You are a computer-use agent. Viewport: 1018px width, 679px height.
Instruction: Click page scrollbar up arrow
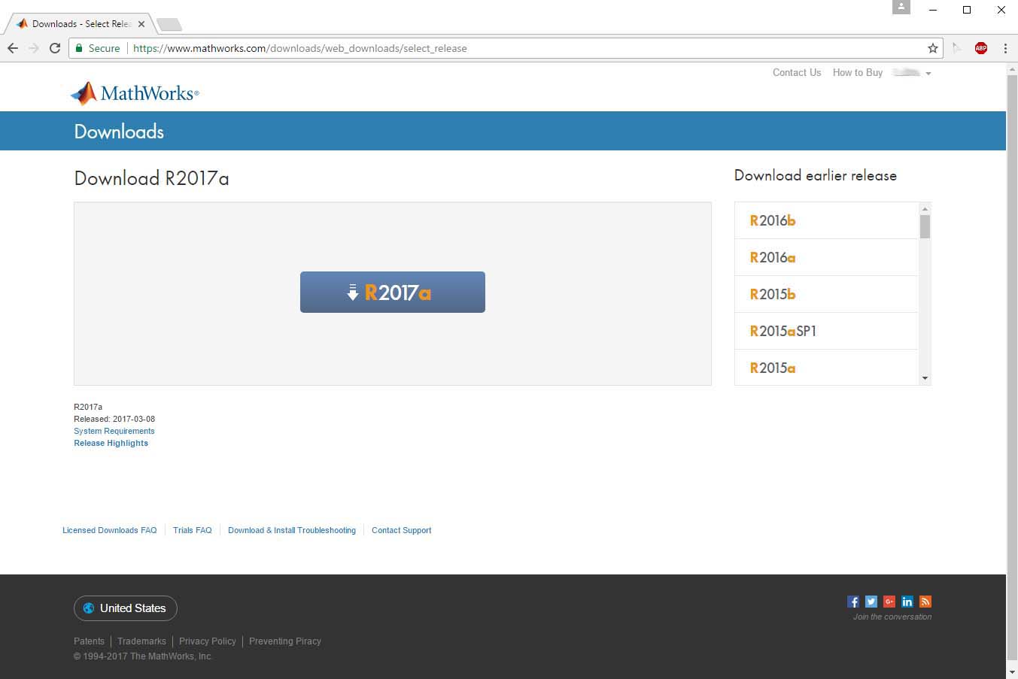pos(1012,69)
